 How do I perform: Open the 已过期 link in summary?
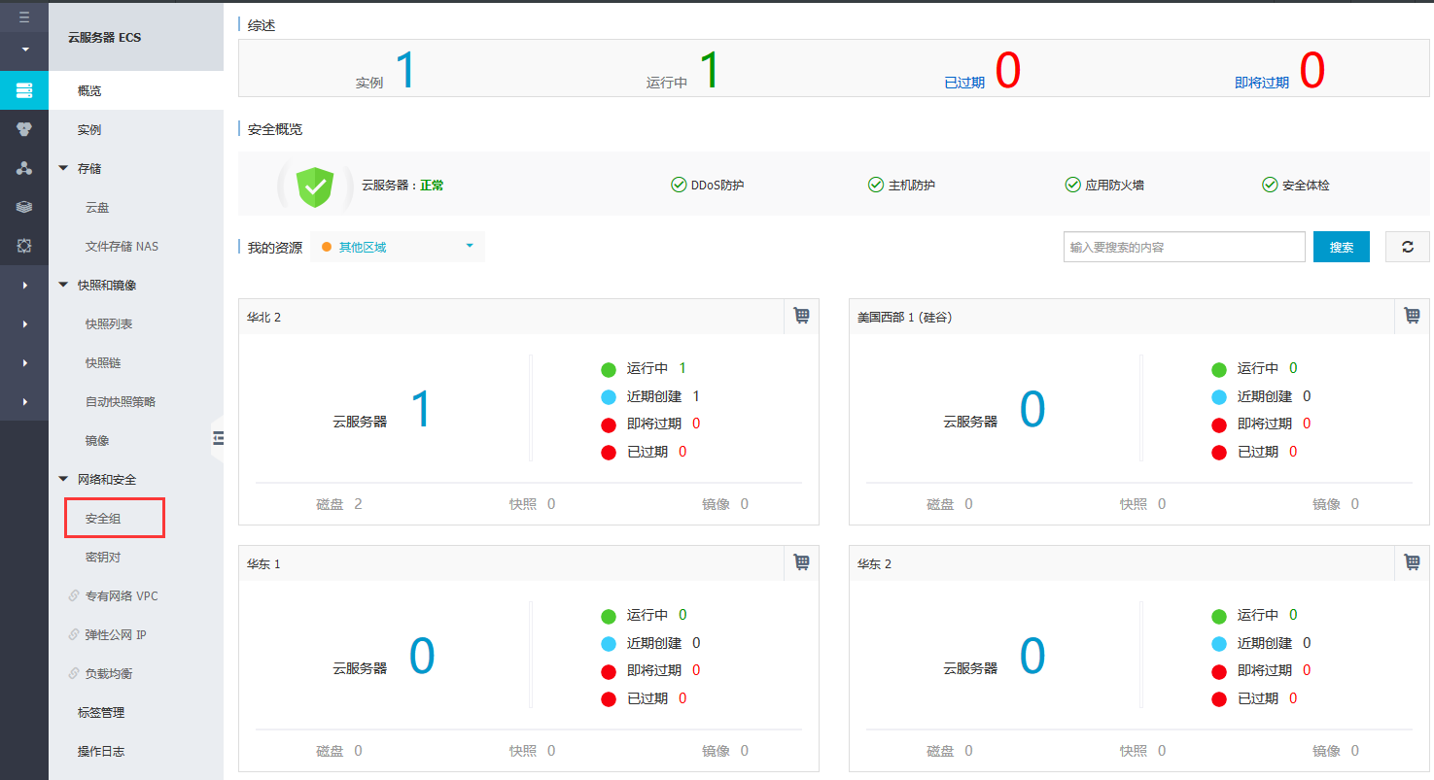964,83
